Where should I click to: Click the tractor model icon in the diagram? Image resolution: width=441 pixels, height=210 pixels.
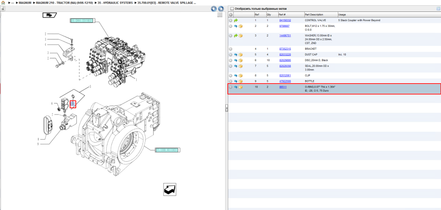50,15
